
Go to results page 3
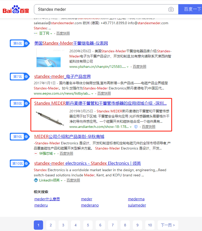[63, 225]
